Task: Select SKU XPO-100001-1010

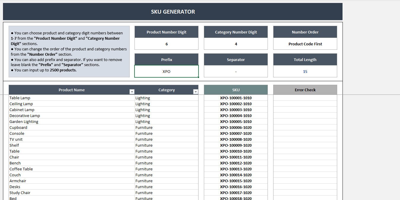Action: 236,98
